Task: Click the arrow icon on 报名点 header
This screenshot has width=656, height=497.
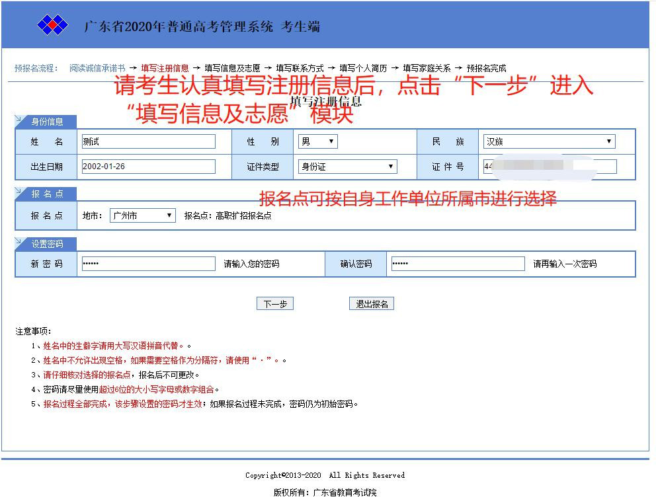Action: click(19, 192)
